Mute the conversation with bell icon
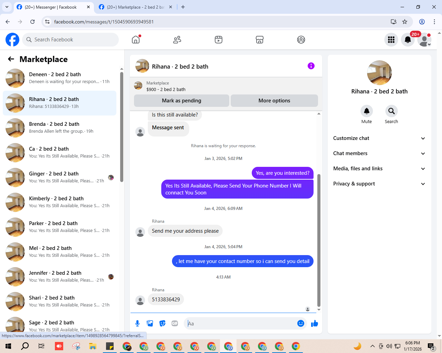This screenshot has height=353, width=442. coord(367,111)
